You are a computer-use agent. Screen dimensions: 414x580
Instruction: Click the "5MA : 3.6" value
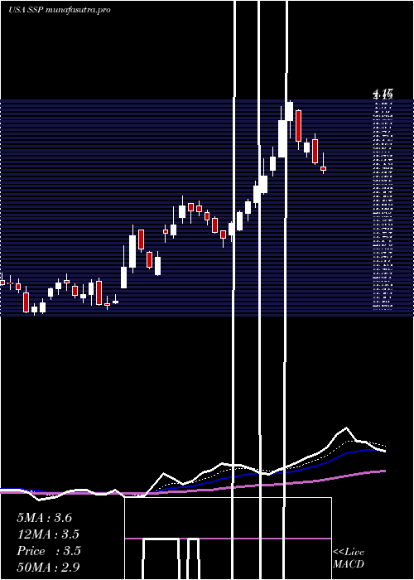tap(45, 518)
